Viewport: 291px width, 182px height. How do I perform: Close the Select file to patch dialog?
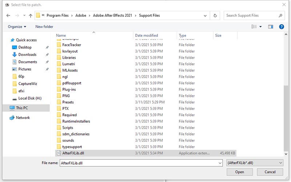point(284,5)
